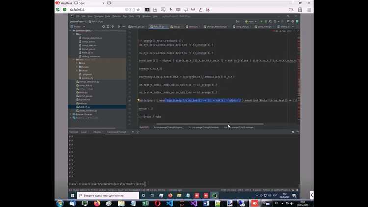Open the AnyDesk hamburger main menu
Image resolution: width=368 pixels, height=207 pixels.
coord(309,10)
